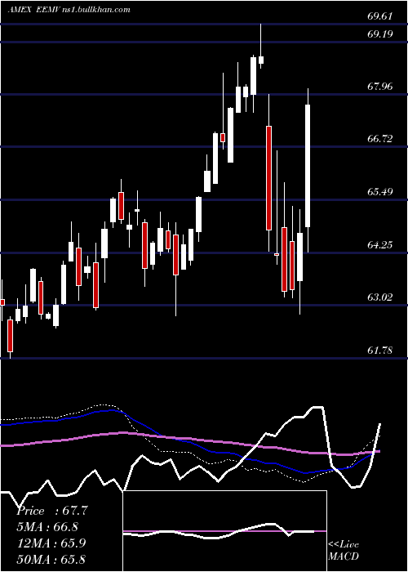
Task: Click the 50MA : 65.8 value
Action: (x=51, y=559)
